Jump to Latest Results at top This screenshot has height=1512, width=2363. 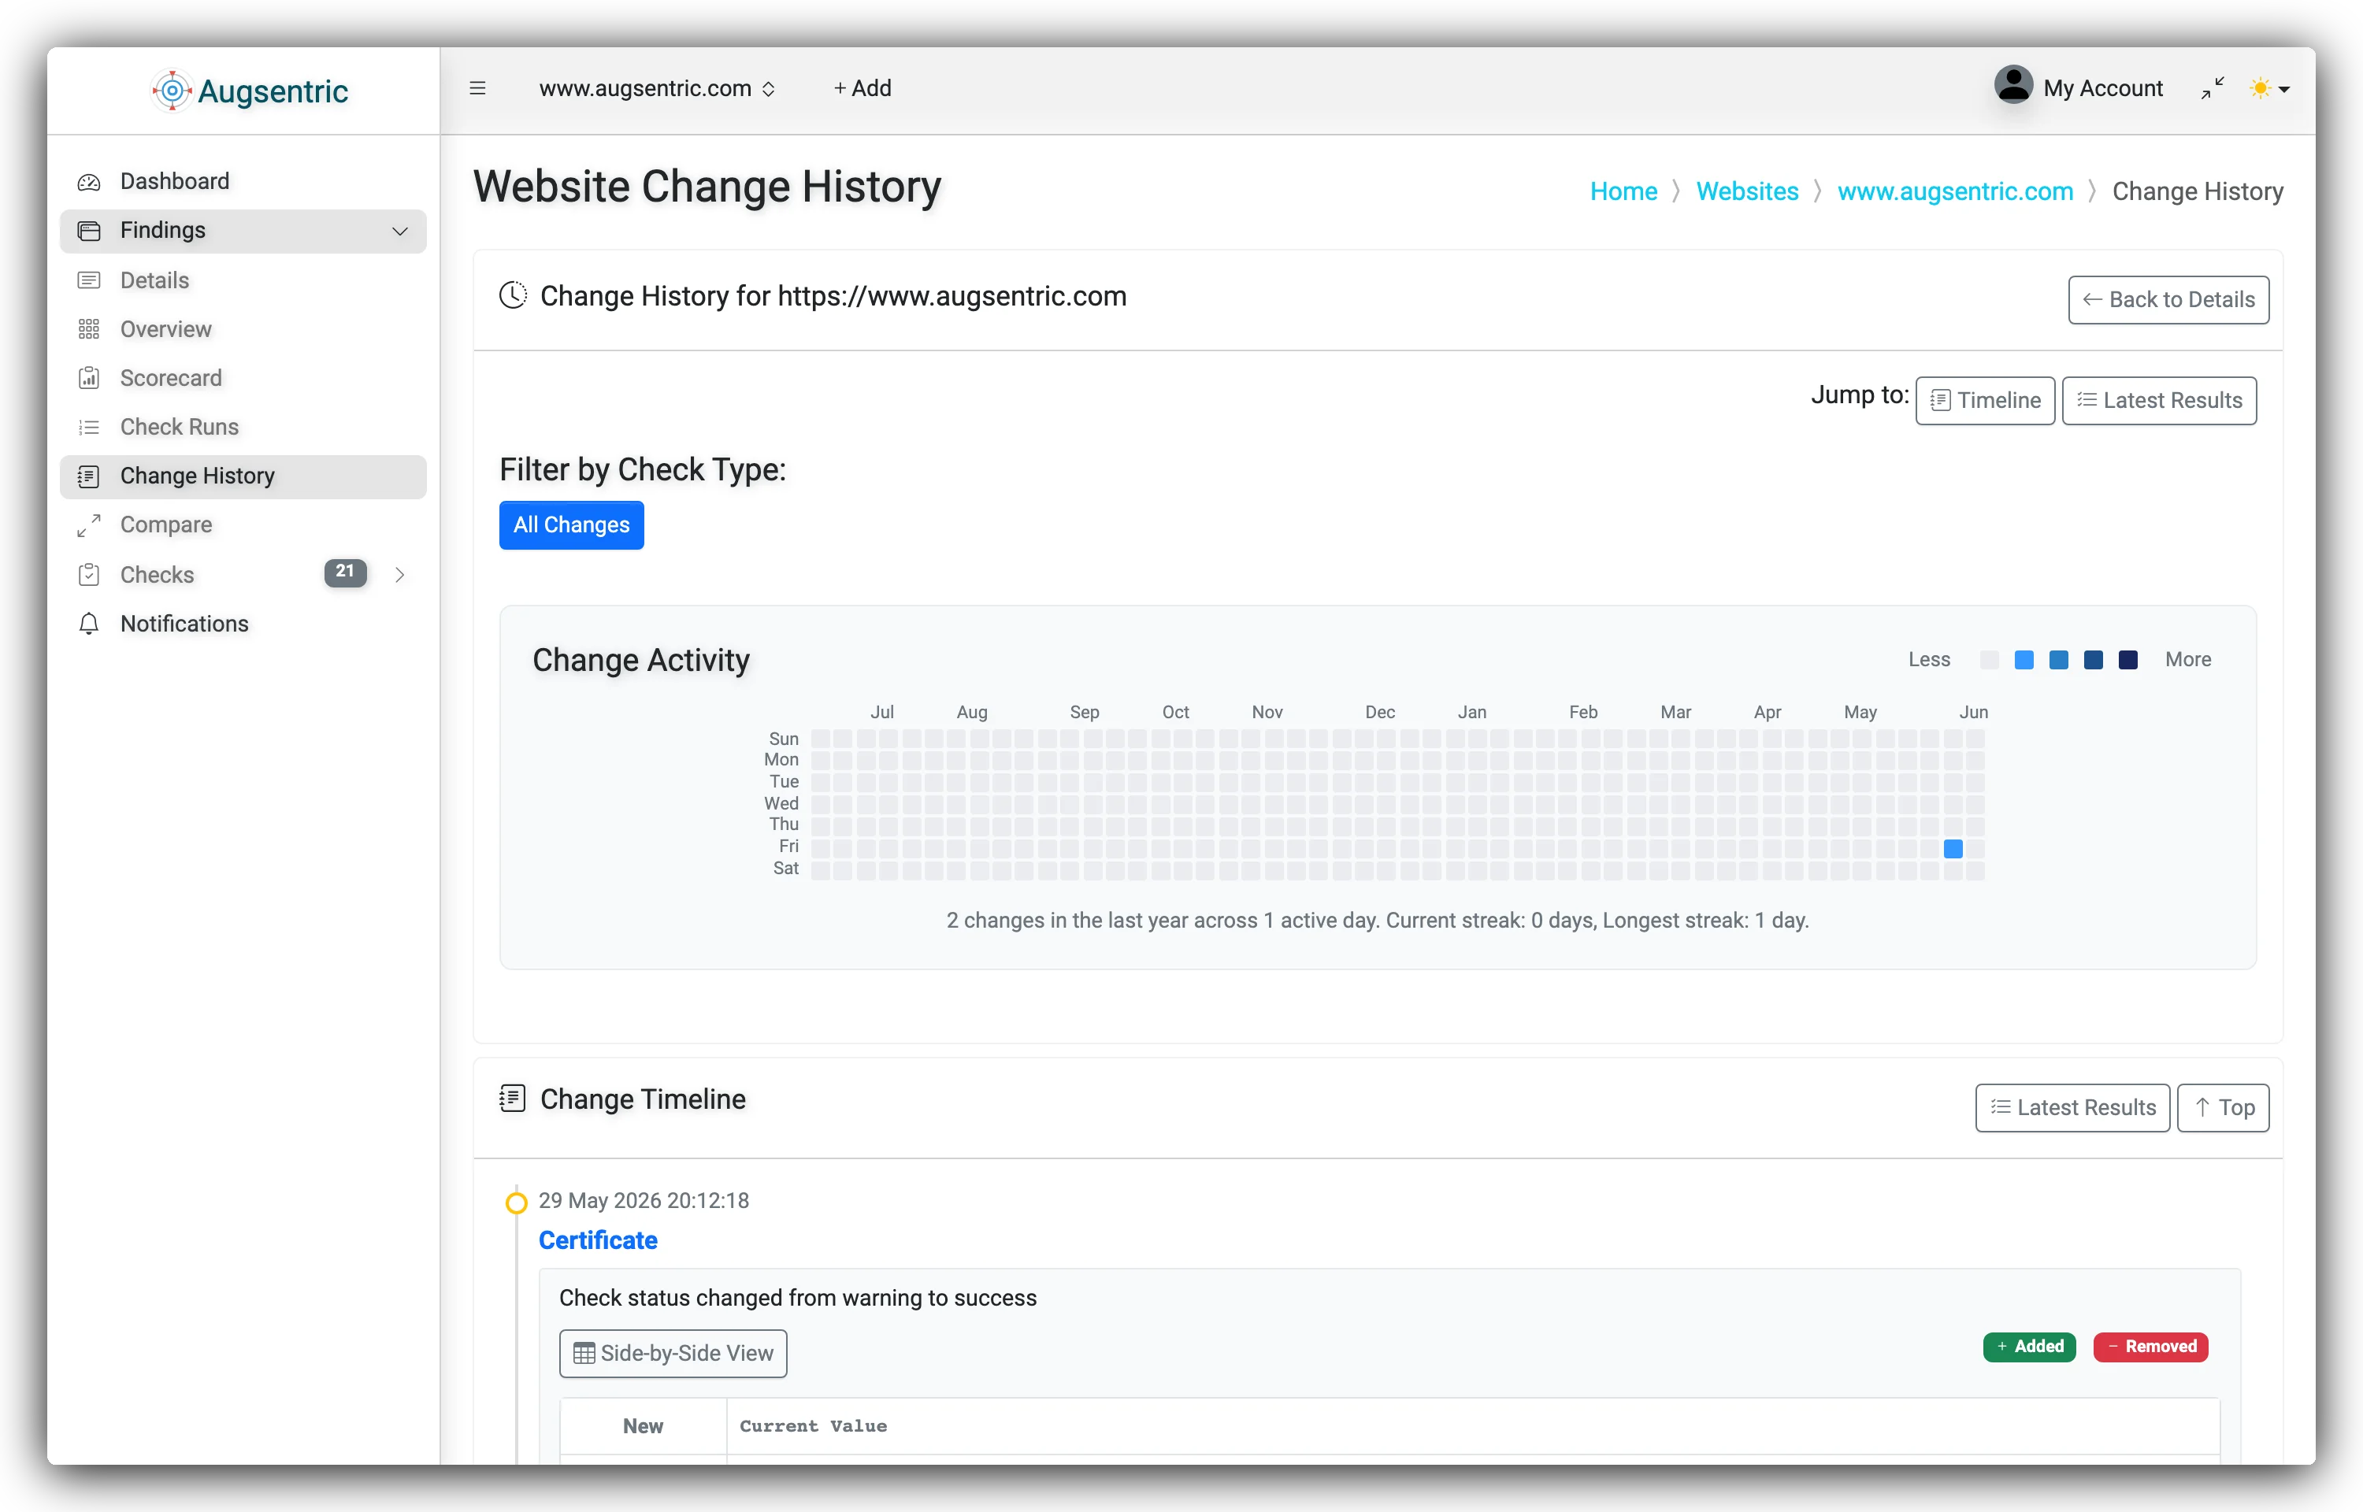(2158, 401)
